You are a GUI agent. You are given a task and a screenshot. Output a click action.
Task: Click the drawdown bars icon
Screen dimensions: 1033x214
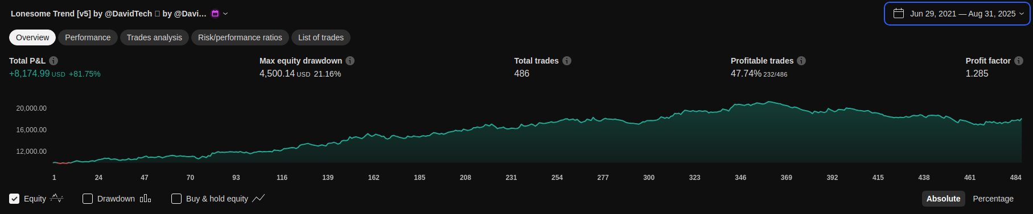(x=146, y=198)
